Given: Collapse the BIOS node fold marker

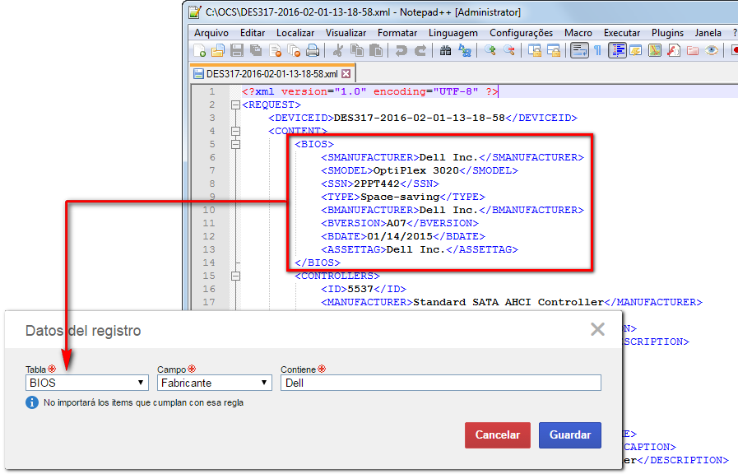Looking at the screenshot, I should tap(236, 145).
